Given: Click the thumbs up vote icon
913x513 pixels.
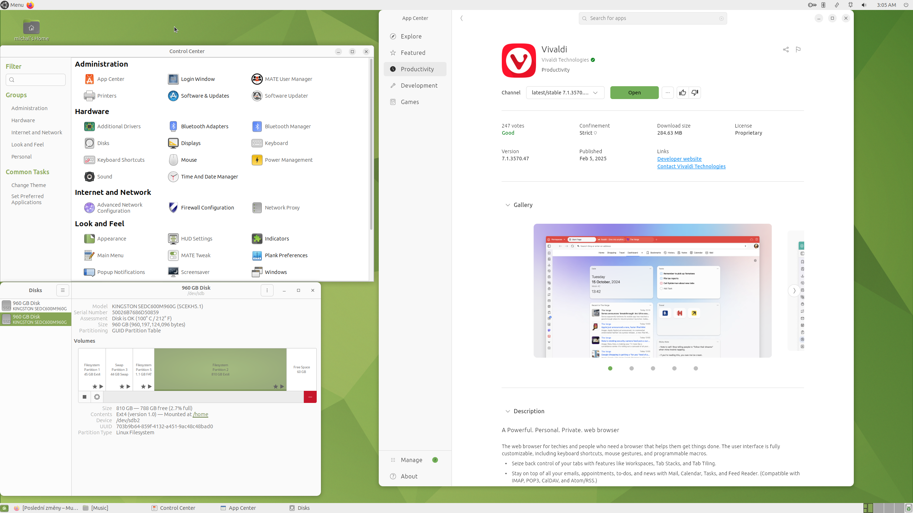Looking at the screenshot, I should coord(683,93).
